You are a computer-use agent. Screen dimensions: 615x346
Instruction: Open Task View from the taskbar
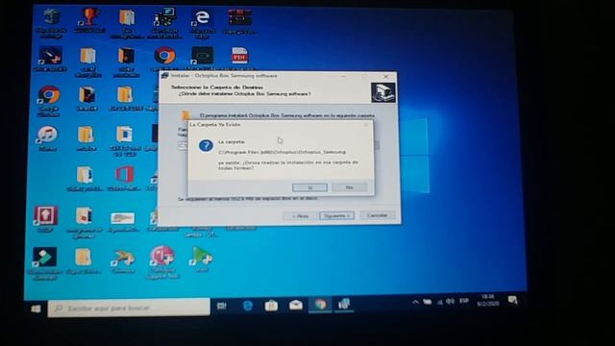tap(222, 306)
